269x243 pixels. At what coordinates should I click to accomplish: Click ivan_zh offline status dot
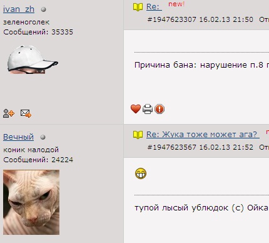click(43, 9)
